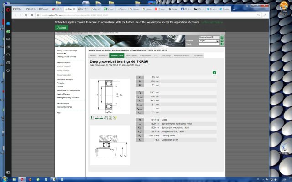The image size is (292, 182).
Task: Open Firefox from the taskbar
Action: pos(30,179)
